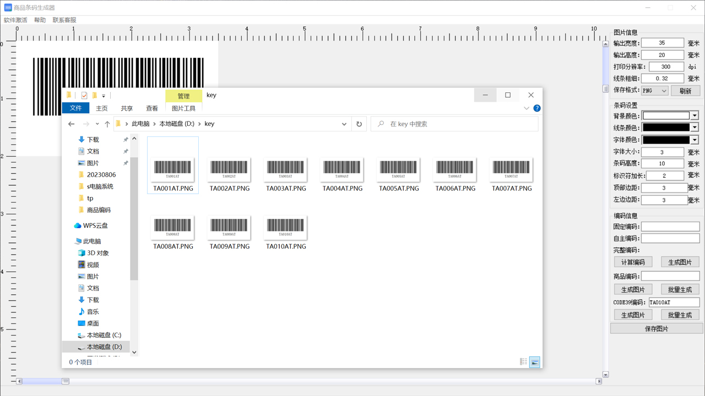Open WPS云盘 in the sidebar
Image resolution: width=705 pixels, height=396 pixels.
[95, 226]
